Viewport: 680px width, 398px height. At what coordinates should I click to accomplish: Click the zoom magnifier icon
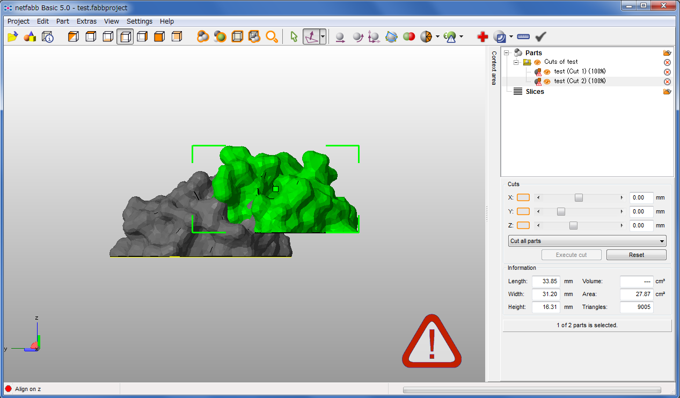pos(272,36)
